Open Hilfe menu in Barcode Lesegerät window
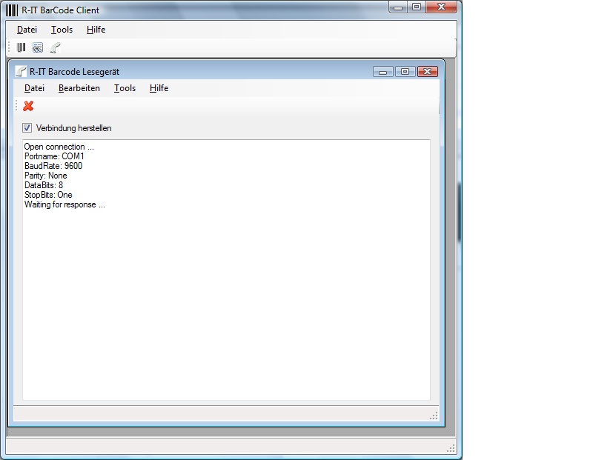Viewport: 593px width, 460px height. click(x=159, y=88)
